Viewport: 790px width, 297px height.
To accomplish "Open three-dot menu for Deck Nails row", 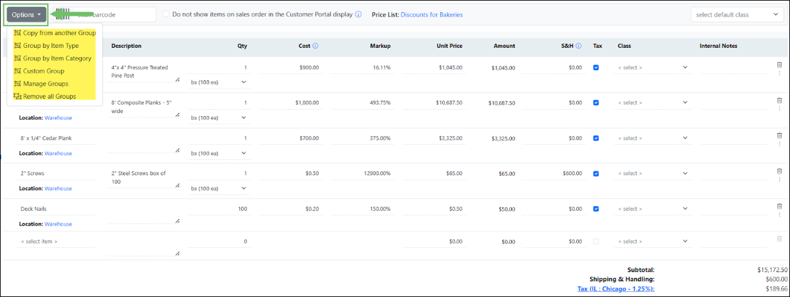I will [x=779, y=215].
